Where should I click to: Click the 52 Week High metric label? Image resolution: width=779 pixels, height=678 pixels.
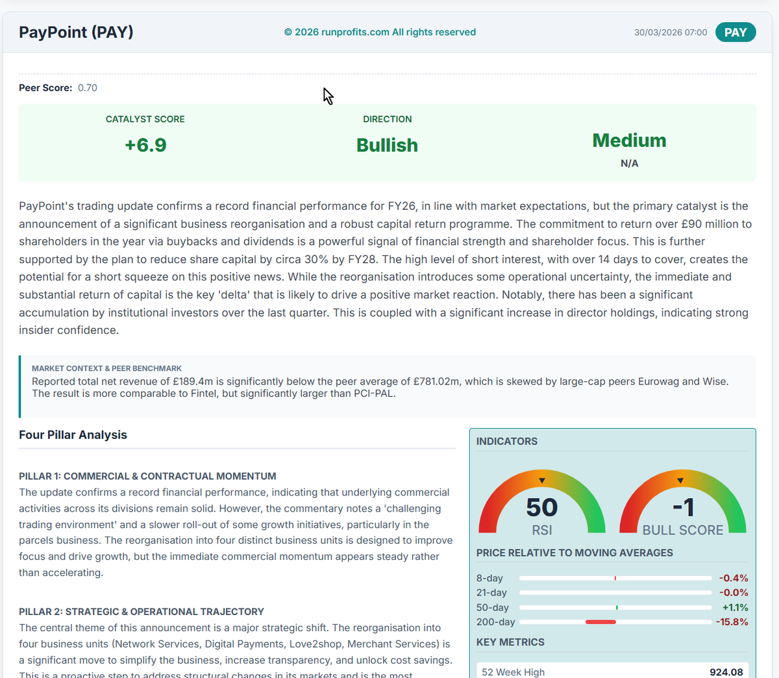click(513, 672)
